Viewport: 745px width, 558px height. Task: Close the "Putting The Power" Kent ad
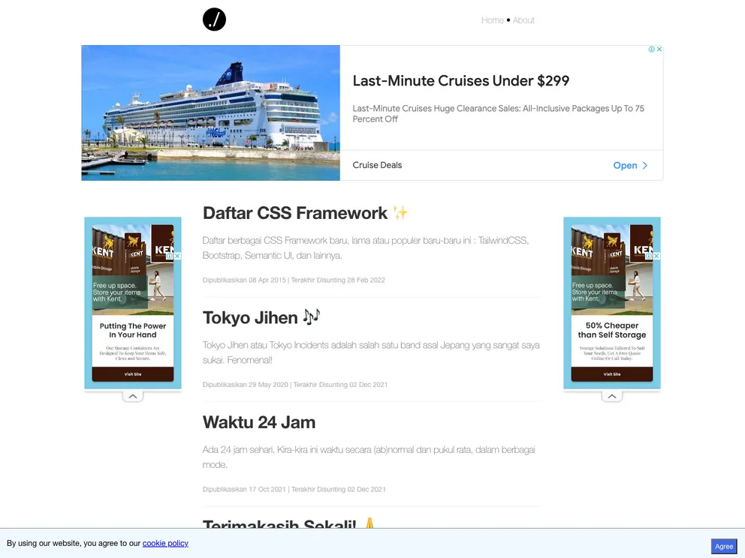(177, 256)
